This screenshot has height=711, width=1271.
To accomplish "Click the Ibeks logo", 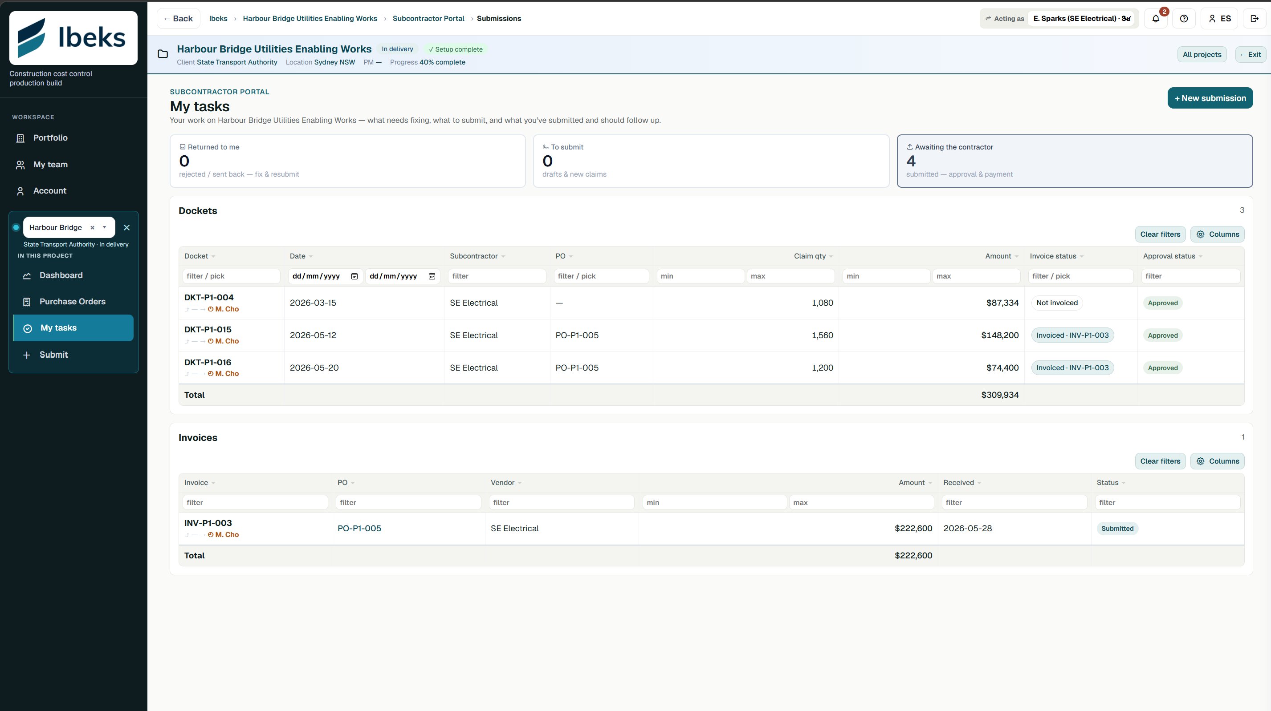I will coord(73,38).
